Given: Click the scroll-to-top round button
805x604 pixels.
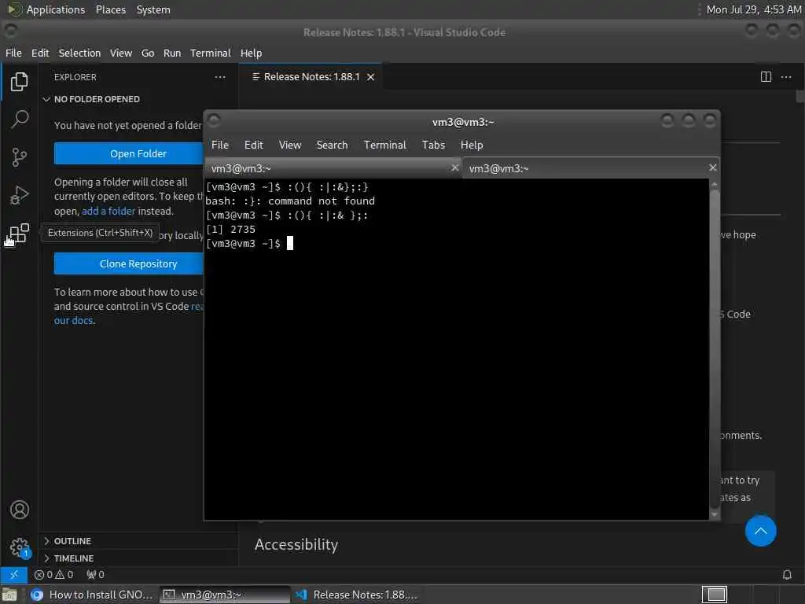Looking at the screenshot, I should tap(760, 531).
